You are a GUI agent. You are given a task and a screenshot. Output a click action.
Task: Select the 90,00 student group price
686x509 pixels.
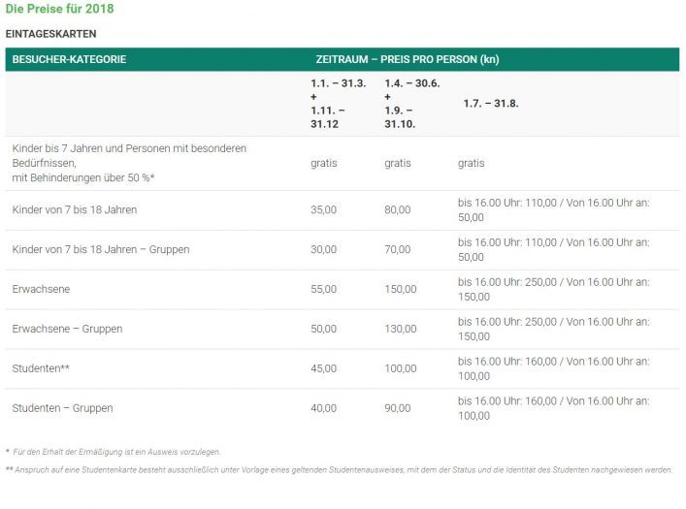(x=397, y=408)
